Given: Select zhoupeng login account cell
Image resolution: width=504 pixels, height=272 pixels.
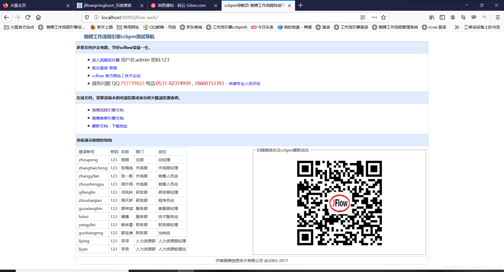Looking at the screenshot, I should [x=93, y=160].
